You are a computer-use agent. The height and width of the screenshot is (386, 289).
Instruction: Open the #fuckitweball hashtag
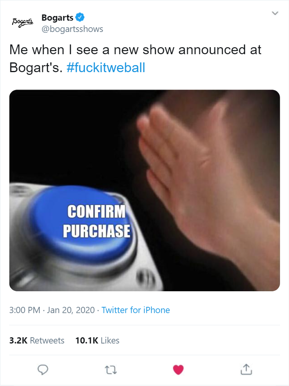tap(106, 68)
